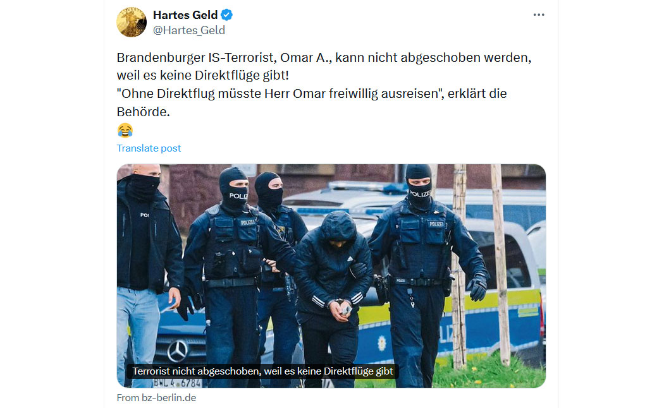Click the word Behörde in the post
This screenshot has width=664, height=408.
click(x=143, y=112)
